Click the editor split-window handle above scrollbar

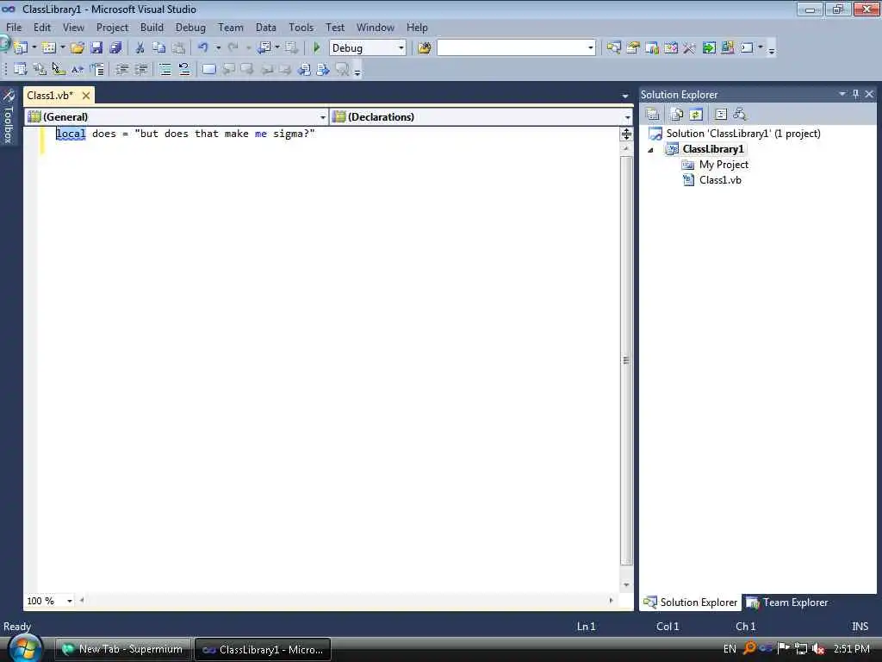(x=626, y=134)
